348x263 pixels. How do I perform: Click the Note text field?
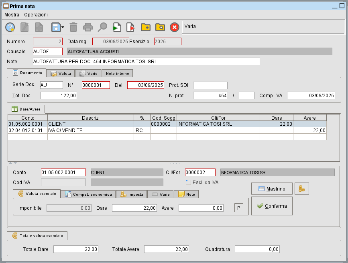click(146, 61)
